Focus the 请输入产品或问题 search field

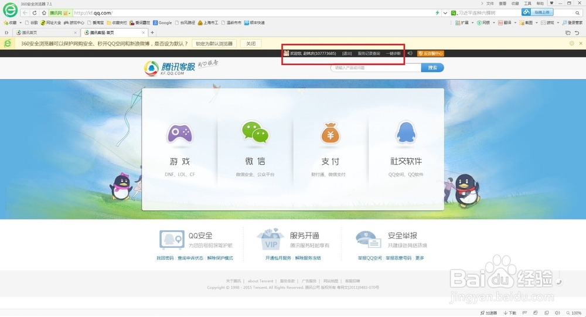tap(376, 67)
